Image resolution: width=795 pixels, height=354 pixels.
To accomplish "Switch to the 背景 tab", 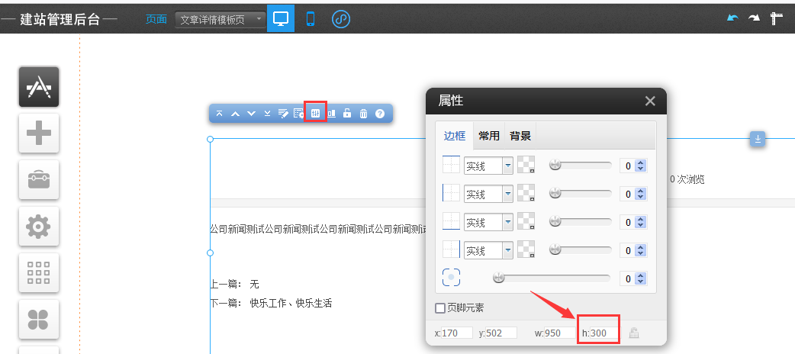I will pyautogui.click(x=520, y=136).
